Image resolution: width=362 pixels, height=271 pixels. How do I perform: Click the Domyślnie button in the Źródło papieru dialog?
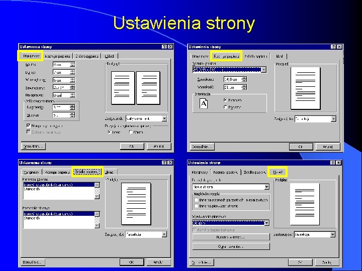pos(33,262)
